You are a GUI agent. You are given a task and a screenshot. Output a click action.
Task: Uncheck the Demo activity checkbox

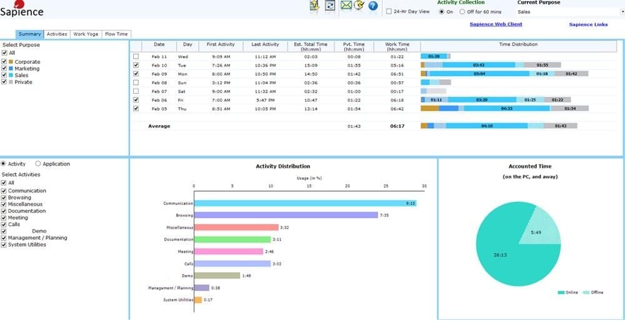point(4,231)
